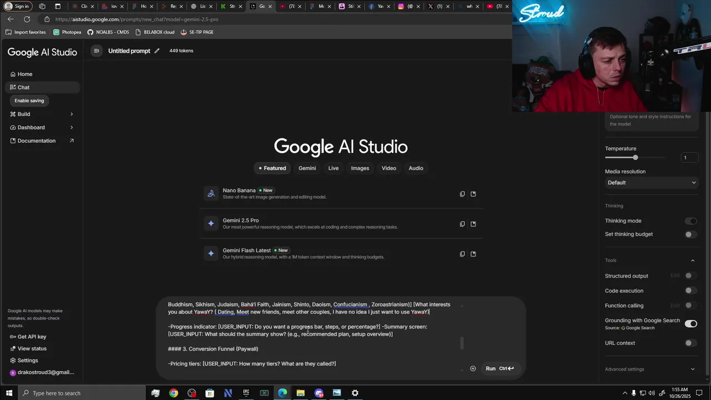Disable Grounding with Google Search toggle

(x=691, y=324)
